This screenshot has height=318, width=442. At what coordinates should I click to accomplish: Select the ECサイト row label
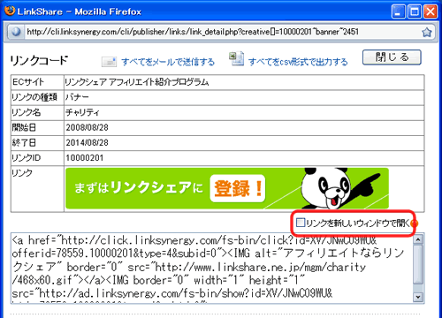pos(37,82)
